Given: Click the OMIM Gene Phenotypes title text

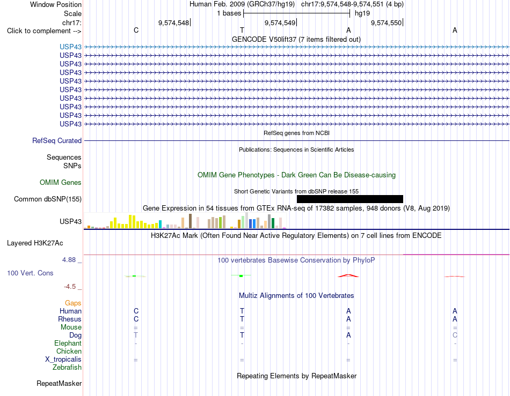Looking at the screenshot, I should pos(296,175).
